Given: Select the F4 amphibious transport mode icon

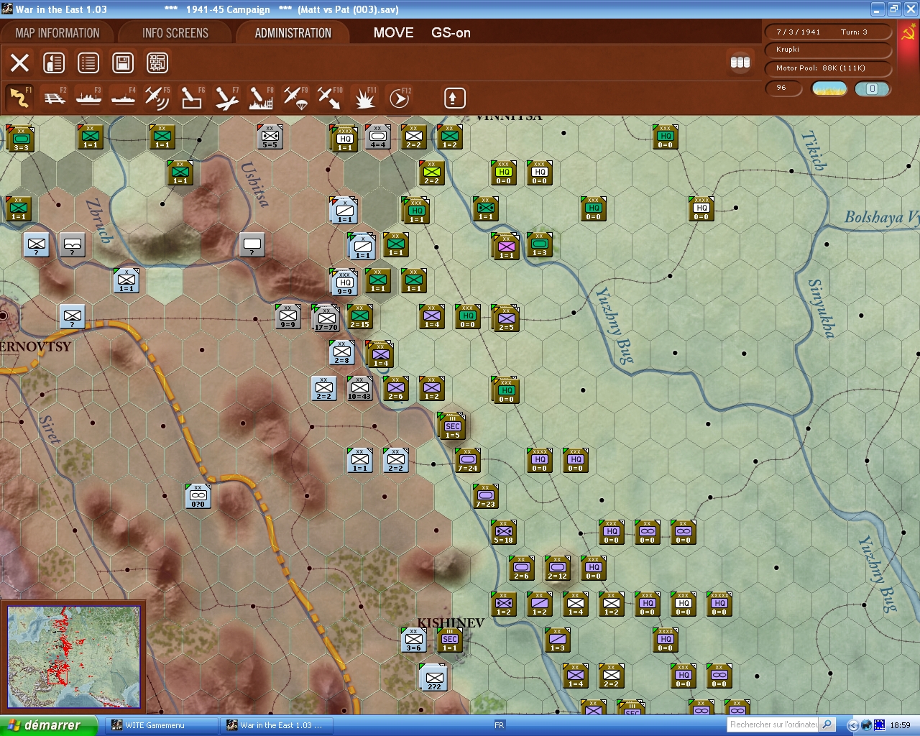Looking at the screenshot, I should click(x=124, y=98).
